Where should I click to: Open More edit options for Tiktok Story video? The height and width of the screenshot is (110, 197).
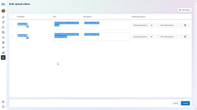pyautogui.click(x=167, y=37)
